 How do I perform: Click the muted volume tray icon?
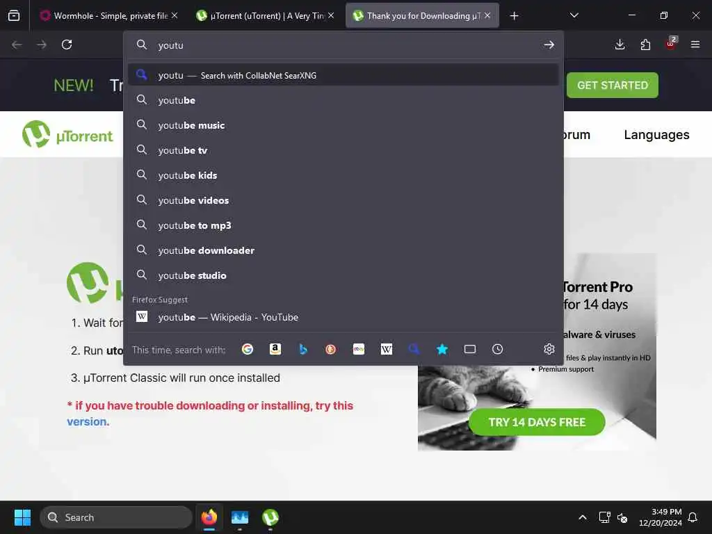coord(622,517)
